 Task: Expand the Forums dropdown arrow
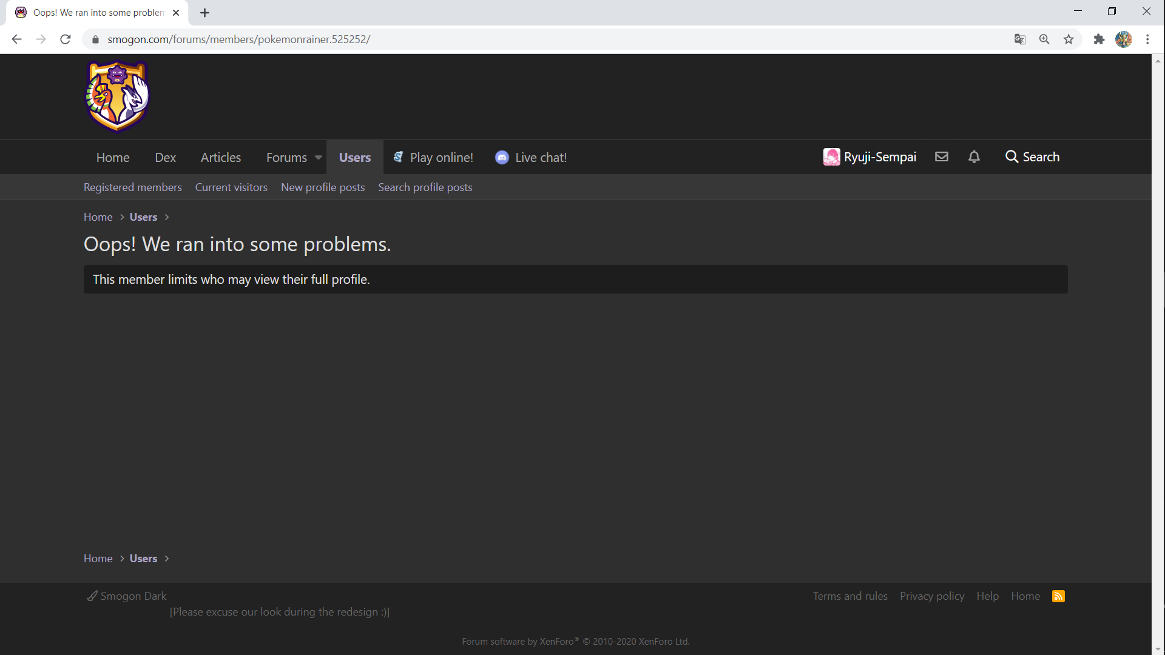318,158
